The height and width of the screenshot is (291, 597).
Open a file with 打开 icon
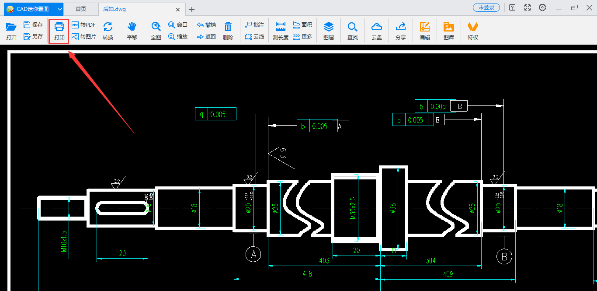pos(11,31)
